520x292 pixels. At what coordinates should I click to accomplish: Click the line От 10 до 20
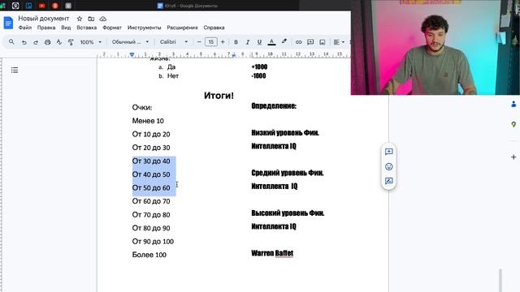[151, 134]
